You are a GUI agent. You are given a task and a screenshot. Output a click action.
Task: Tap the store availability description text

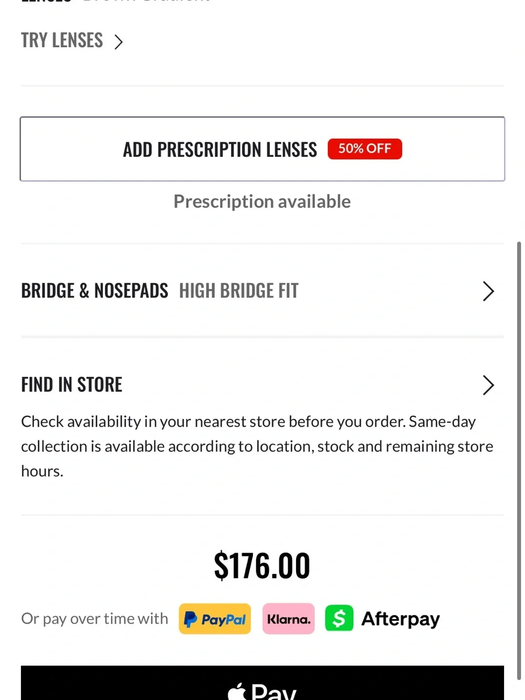257,446
